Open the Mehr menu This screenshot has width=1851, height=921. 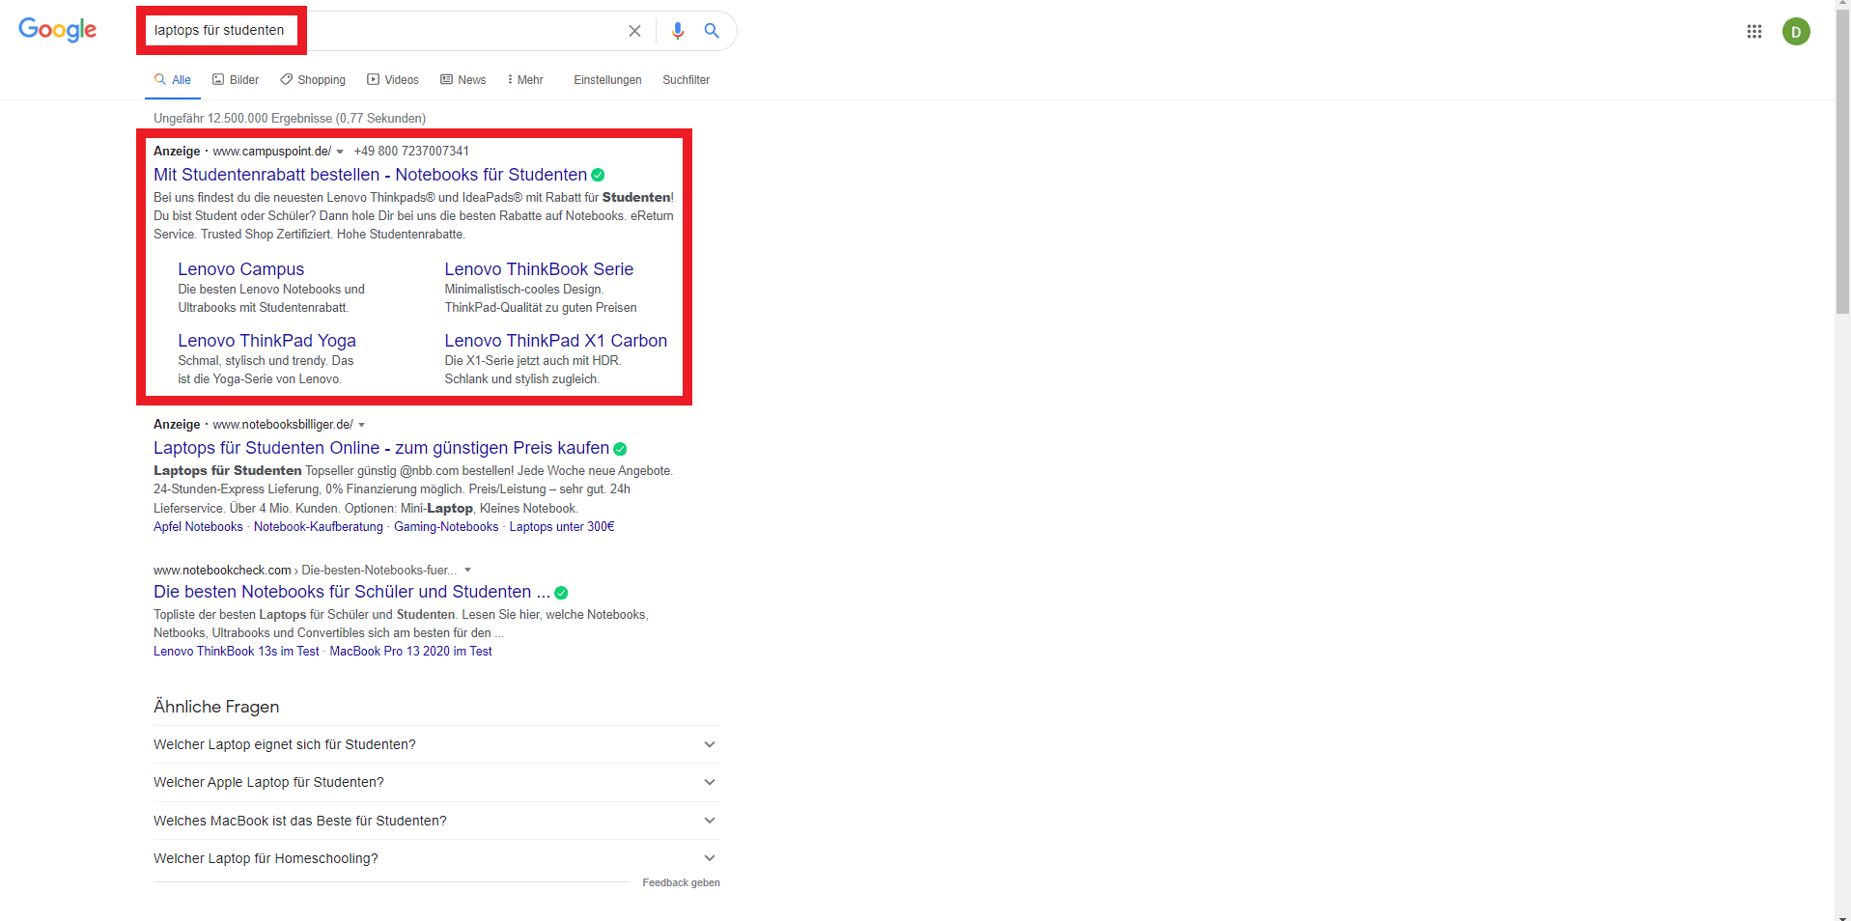(525, 80)
